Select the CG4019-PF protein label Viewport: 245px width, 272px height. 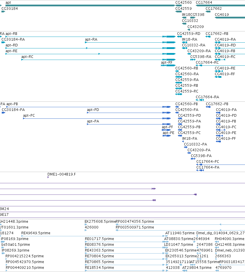point(226,138)
